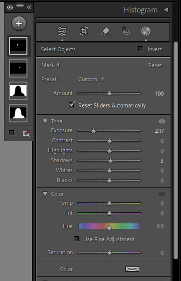Select the white silhouette mask thumbnail
The image size is (181, 281).
(x=18, y=113)
